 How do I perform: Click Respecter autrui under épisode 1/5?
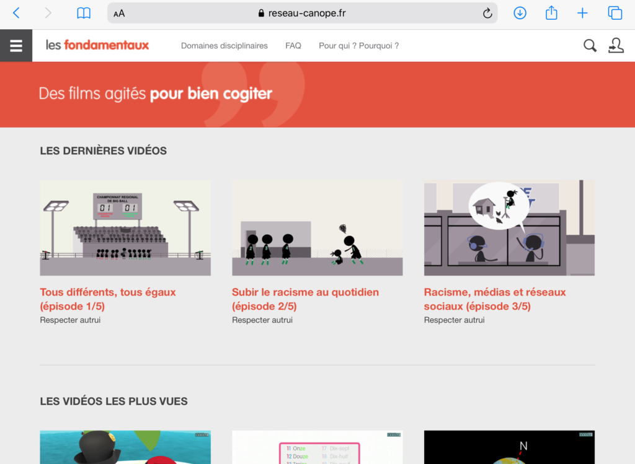click(x=70, y=320)
